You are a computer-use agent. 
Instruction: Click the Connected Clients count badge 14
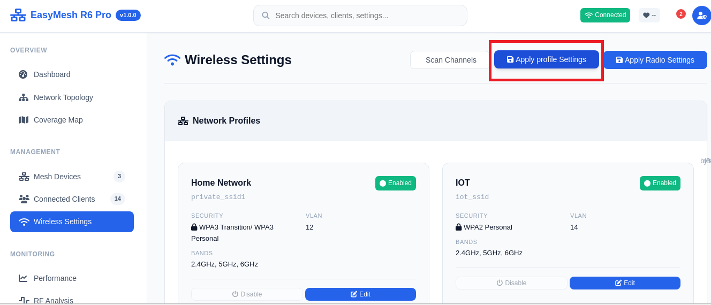[118, 199]
